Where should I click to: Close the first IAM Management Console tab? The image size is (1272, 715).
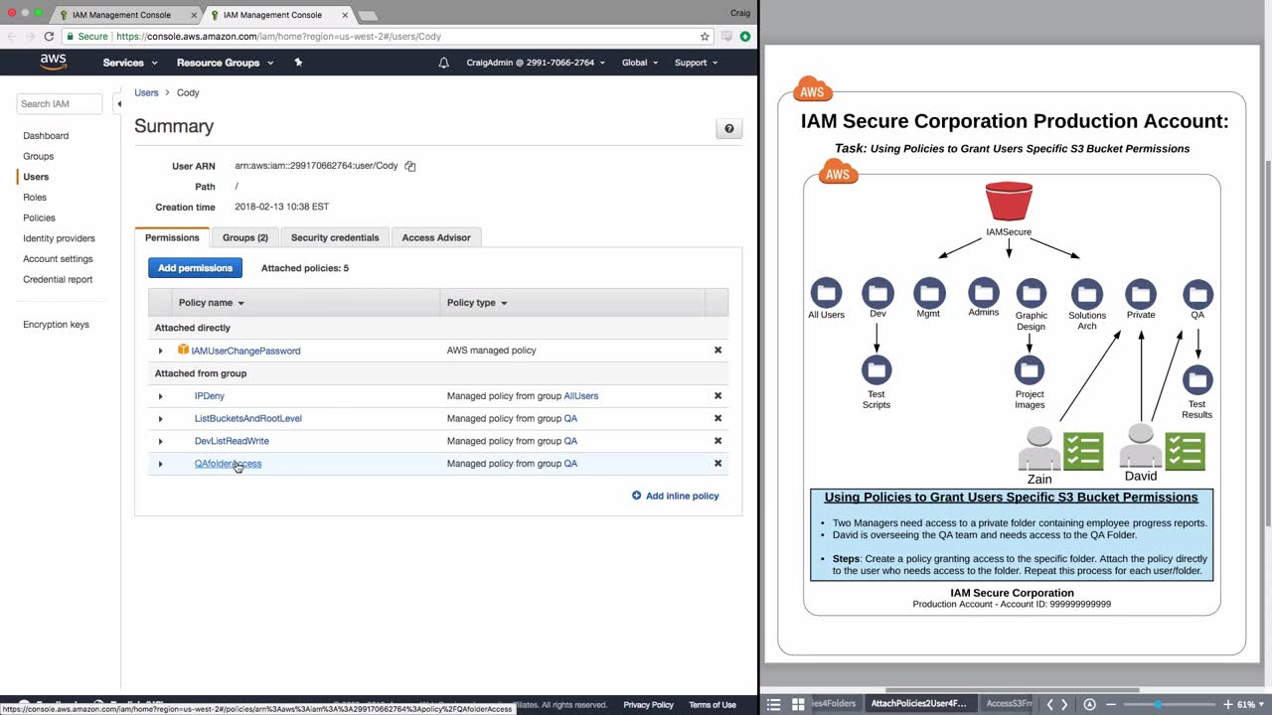(194, 15)
